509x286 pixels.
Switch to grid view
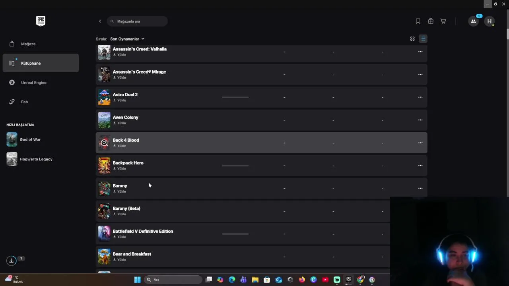coord(412,39)
